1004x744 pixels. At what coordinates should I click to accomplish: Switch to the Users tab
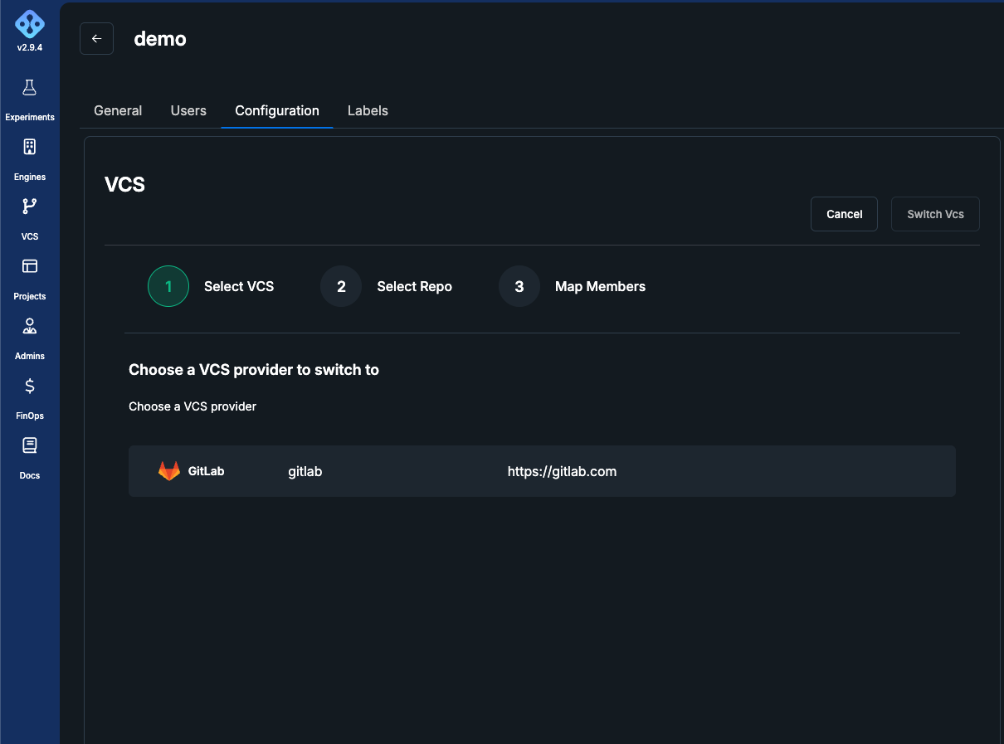pyautogui.click(x=188, y=110)
